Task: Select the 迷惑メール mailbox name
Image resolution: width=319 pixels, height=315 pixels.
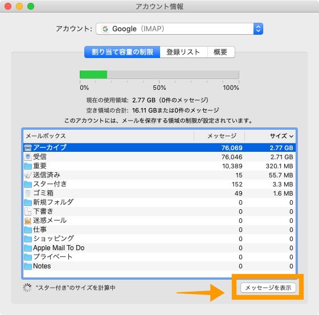Action: (x=50, y=221)
